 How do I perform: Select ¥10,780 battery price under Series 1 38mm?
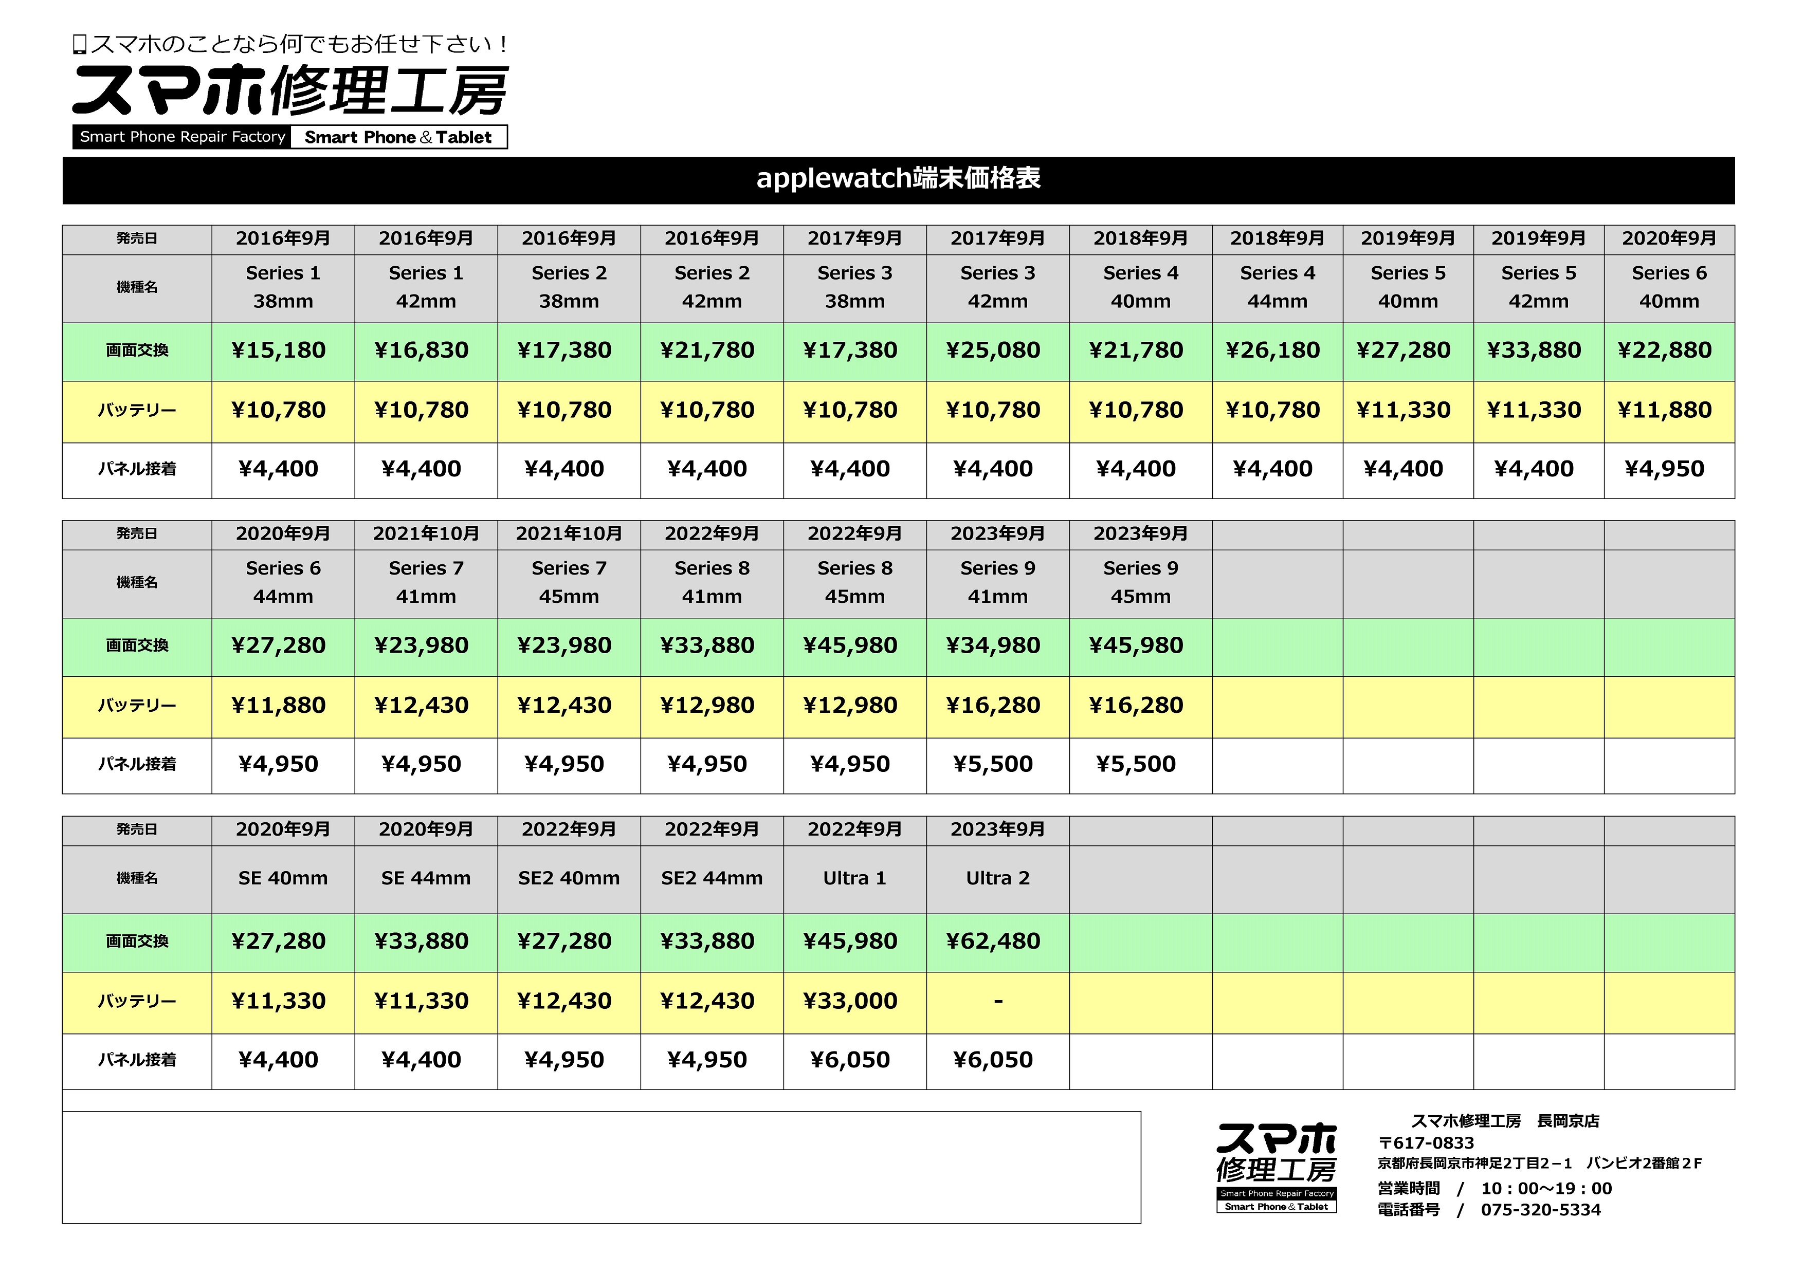[278, 410]
